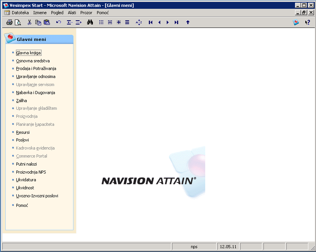Open the Pogled menu
Image resolution: width=316 pixels, height=252 pixels.
[x=57, y=13]
